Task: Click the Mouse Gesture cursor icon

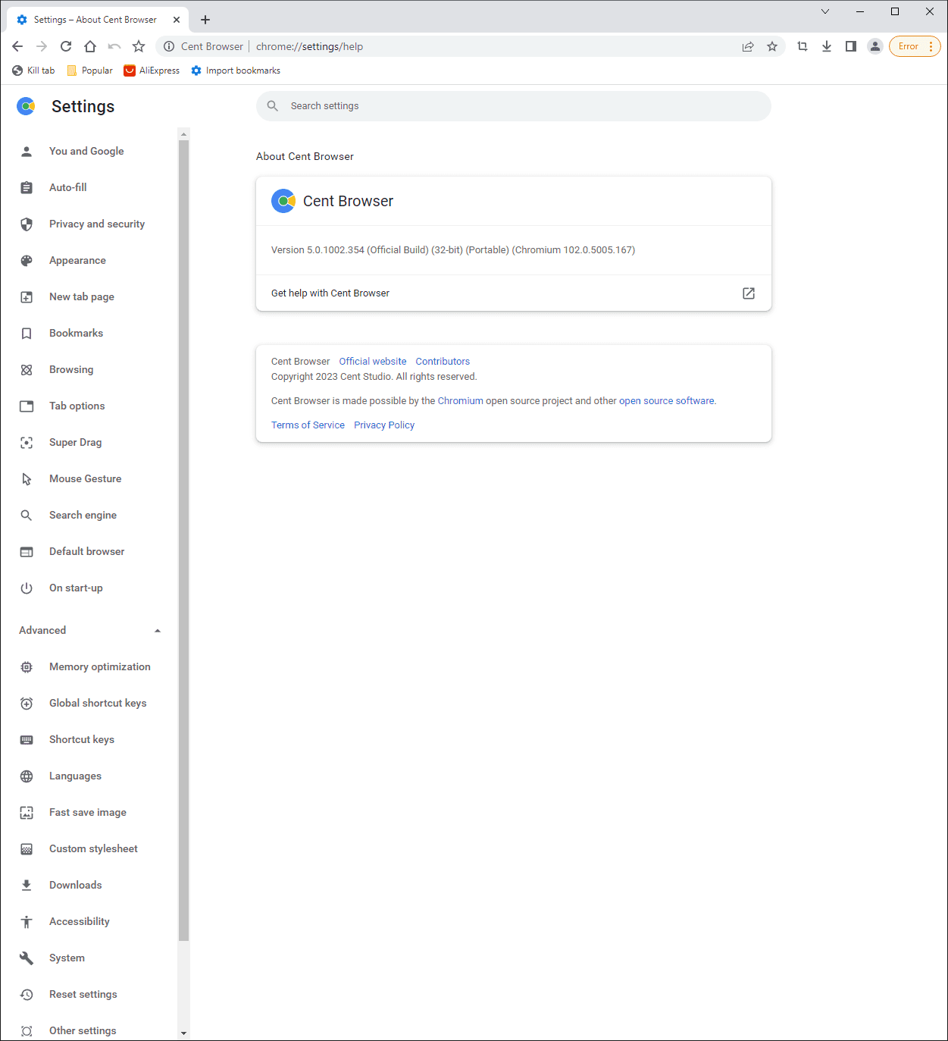Action: tap(27, 479)
